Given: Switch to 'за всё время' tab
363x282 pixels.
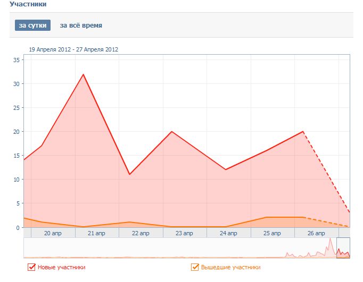Looking at the screenshot, I should (x=81, y=25).
